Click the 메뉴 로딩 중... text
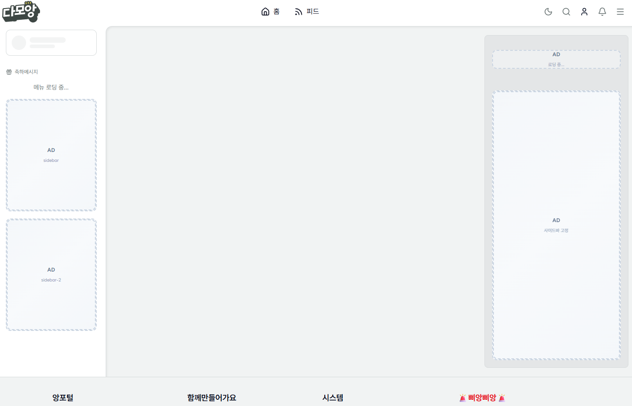This screenshot has height=406, width=632. [x=51, y=87]
